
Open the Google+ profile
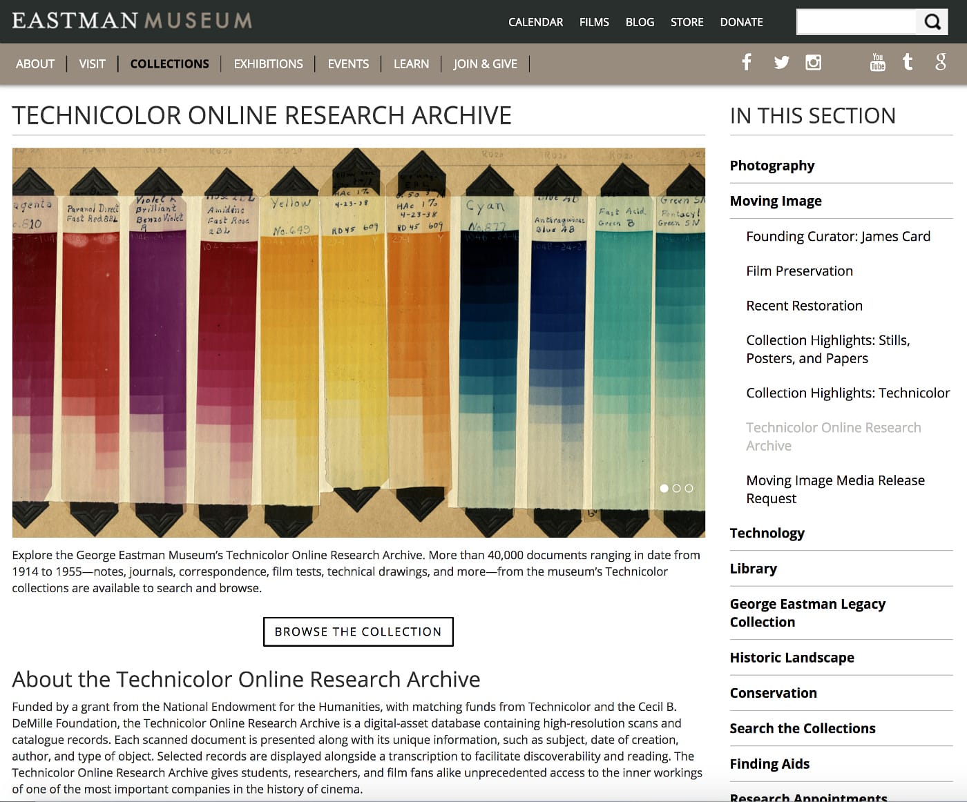[x=940, y=62]
